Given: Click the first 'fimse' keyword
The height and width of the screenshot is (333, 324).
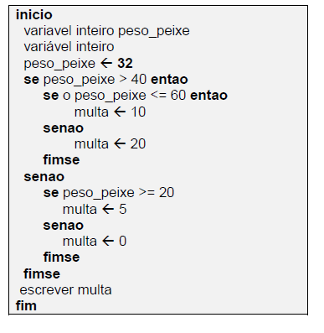Looking at the screenshot, I should (x=61, y=160).
